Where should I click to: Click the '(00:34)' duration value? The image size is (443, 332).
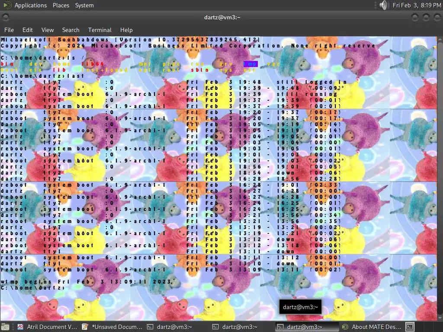pos(325,215)
